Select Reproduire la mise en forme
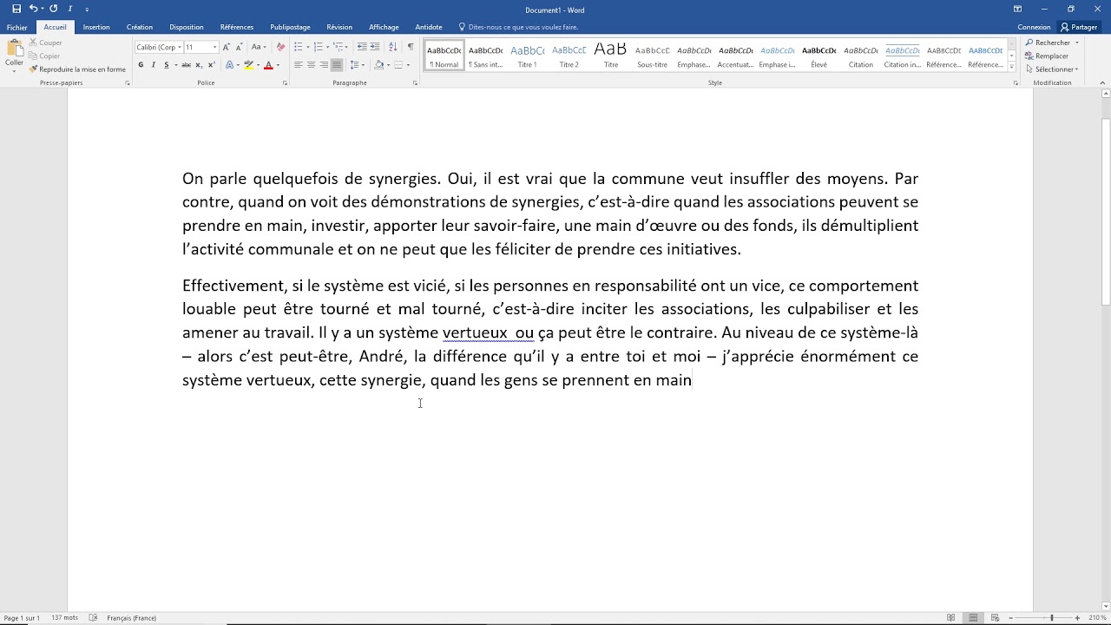 (x=77, y=69)
